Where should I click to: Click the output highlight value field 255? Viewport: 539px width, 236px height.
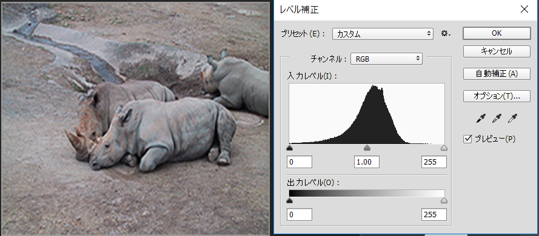[x=434, y=214]
